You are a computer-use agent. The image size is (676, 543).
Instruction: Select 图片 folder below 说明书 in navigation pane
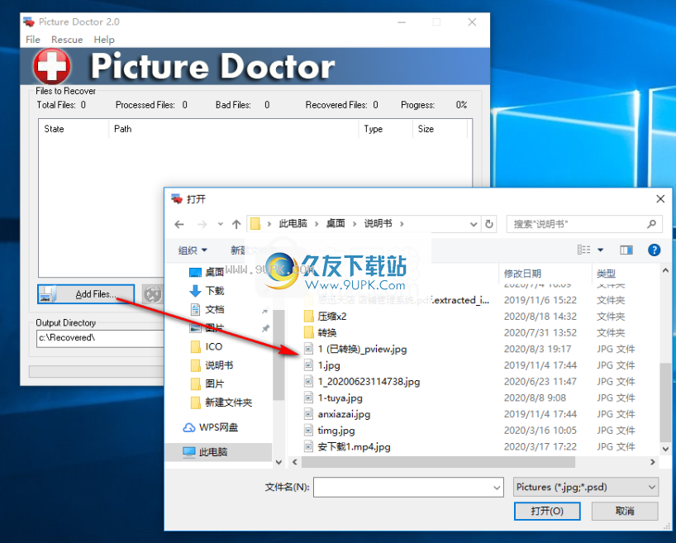click(x=214, y=383)
